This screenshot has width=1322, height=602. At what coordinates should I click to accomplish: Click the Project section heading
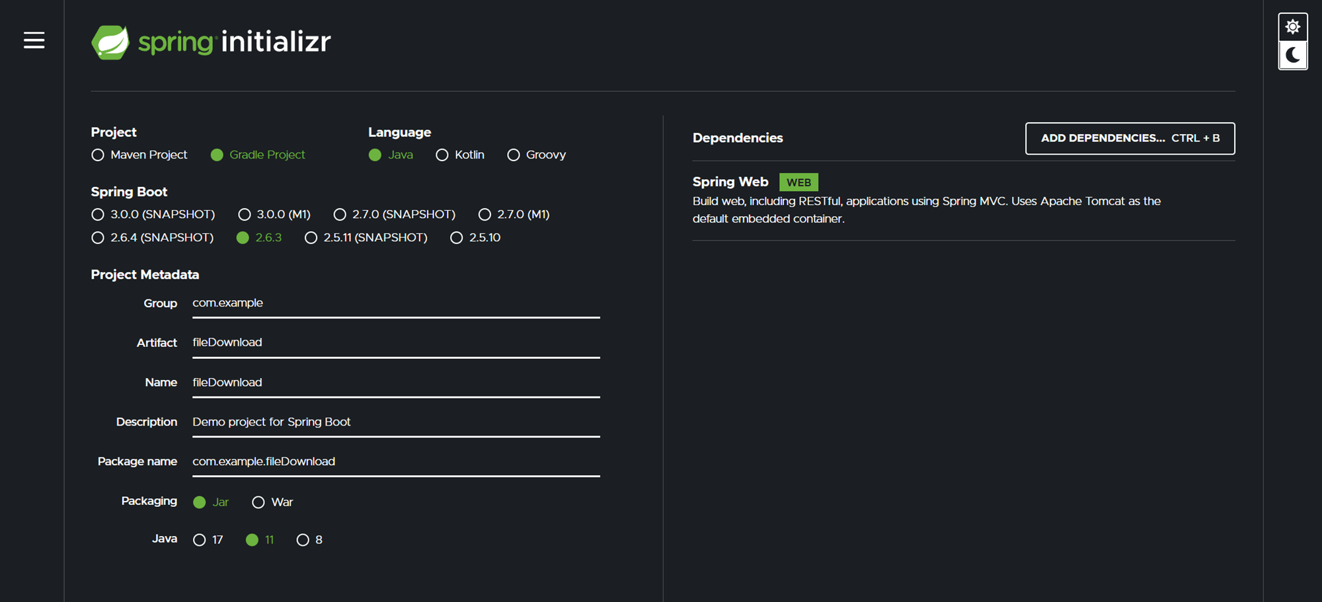114,132
